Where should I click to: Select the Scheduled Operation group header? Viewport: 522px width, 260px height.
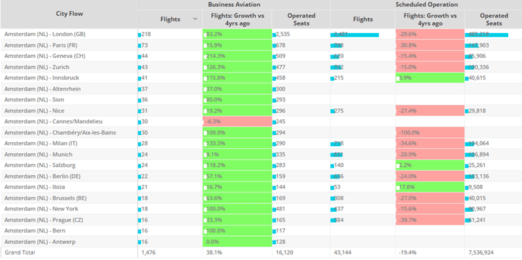click(x=427, y=5)
